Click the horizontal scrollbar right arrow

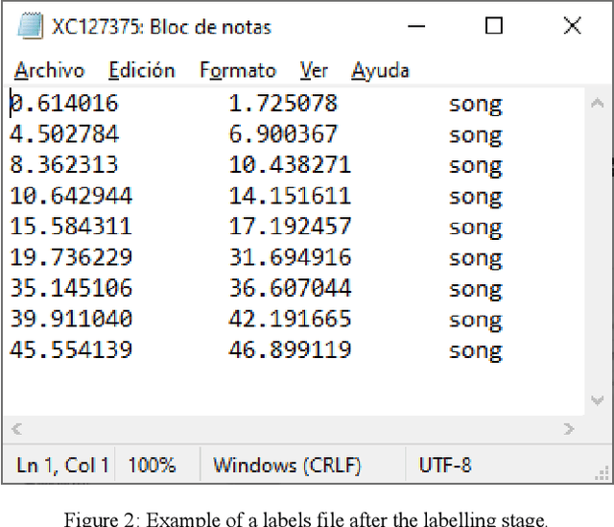coord(569,429)
